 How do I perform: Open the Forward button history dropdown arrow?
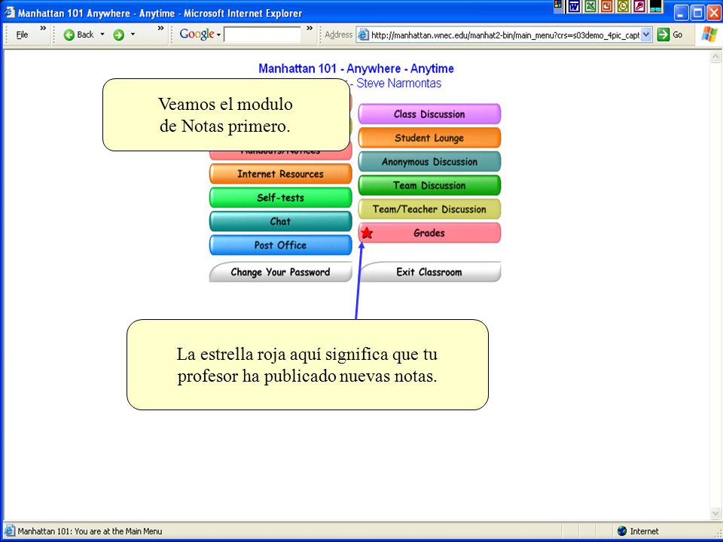coord(133,35)
